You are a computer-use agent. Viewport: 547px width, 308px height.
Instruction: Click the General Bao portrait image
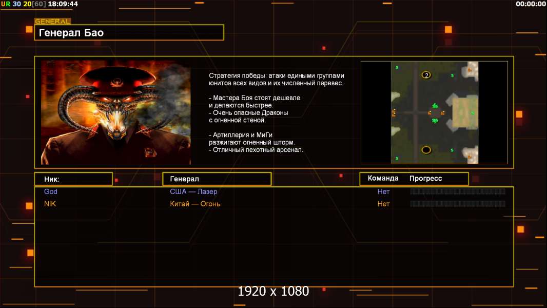point(116,112)
